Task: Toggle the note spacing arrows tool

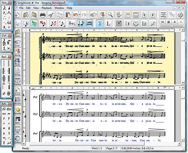Action: (81, 24)
